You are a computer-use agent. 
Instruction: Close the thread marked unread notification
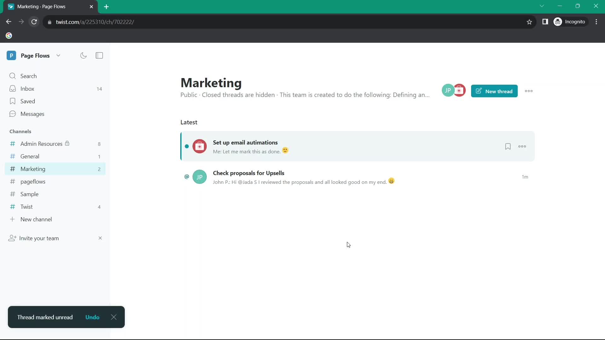coord(114,317)
